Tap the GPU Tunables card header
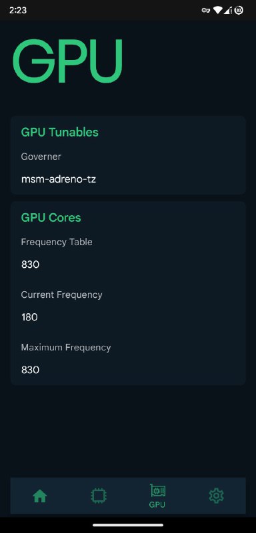 point(60,132)
